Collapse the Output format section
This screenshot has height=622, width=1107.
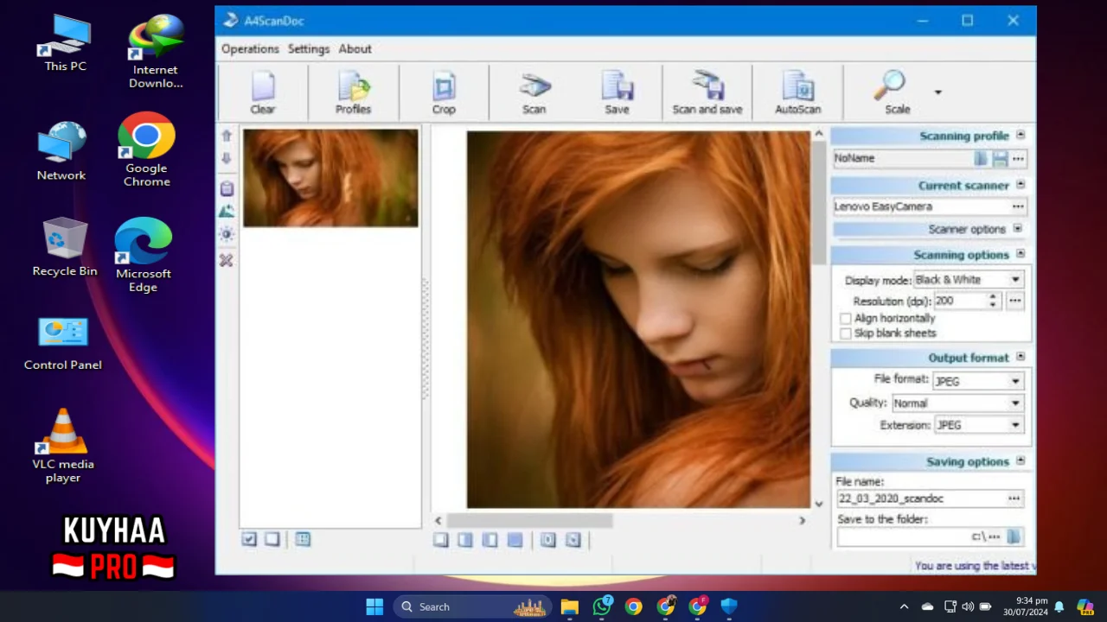(1021, 356)
